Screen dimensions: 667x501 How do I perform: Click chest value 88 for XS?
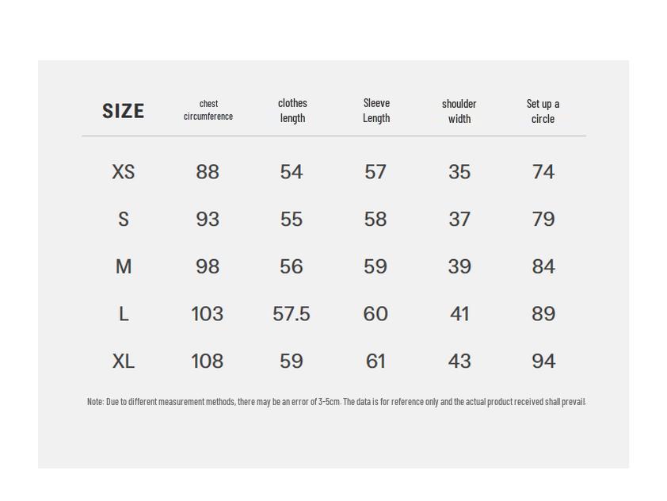coord(208,172)
